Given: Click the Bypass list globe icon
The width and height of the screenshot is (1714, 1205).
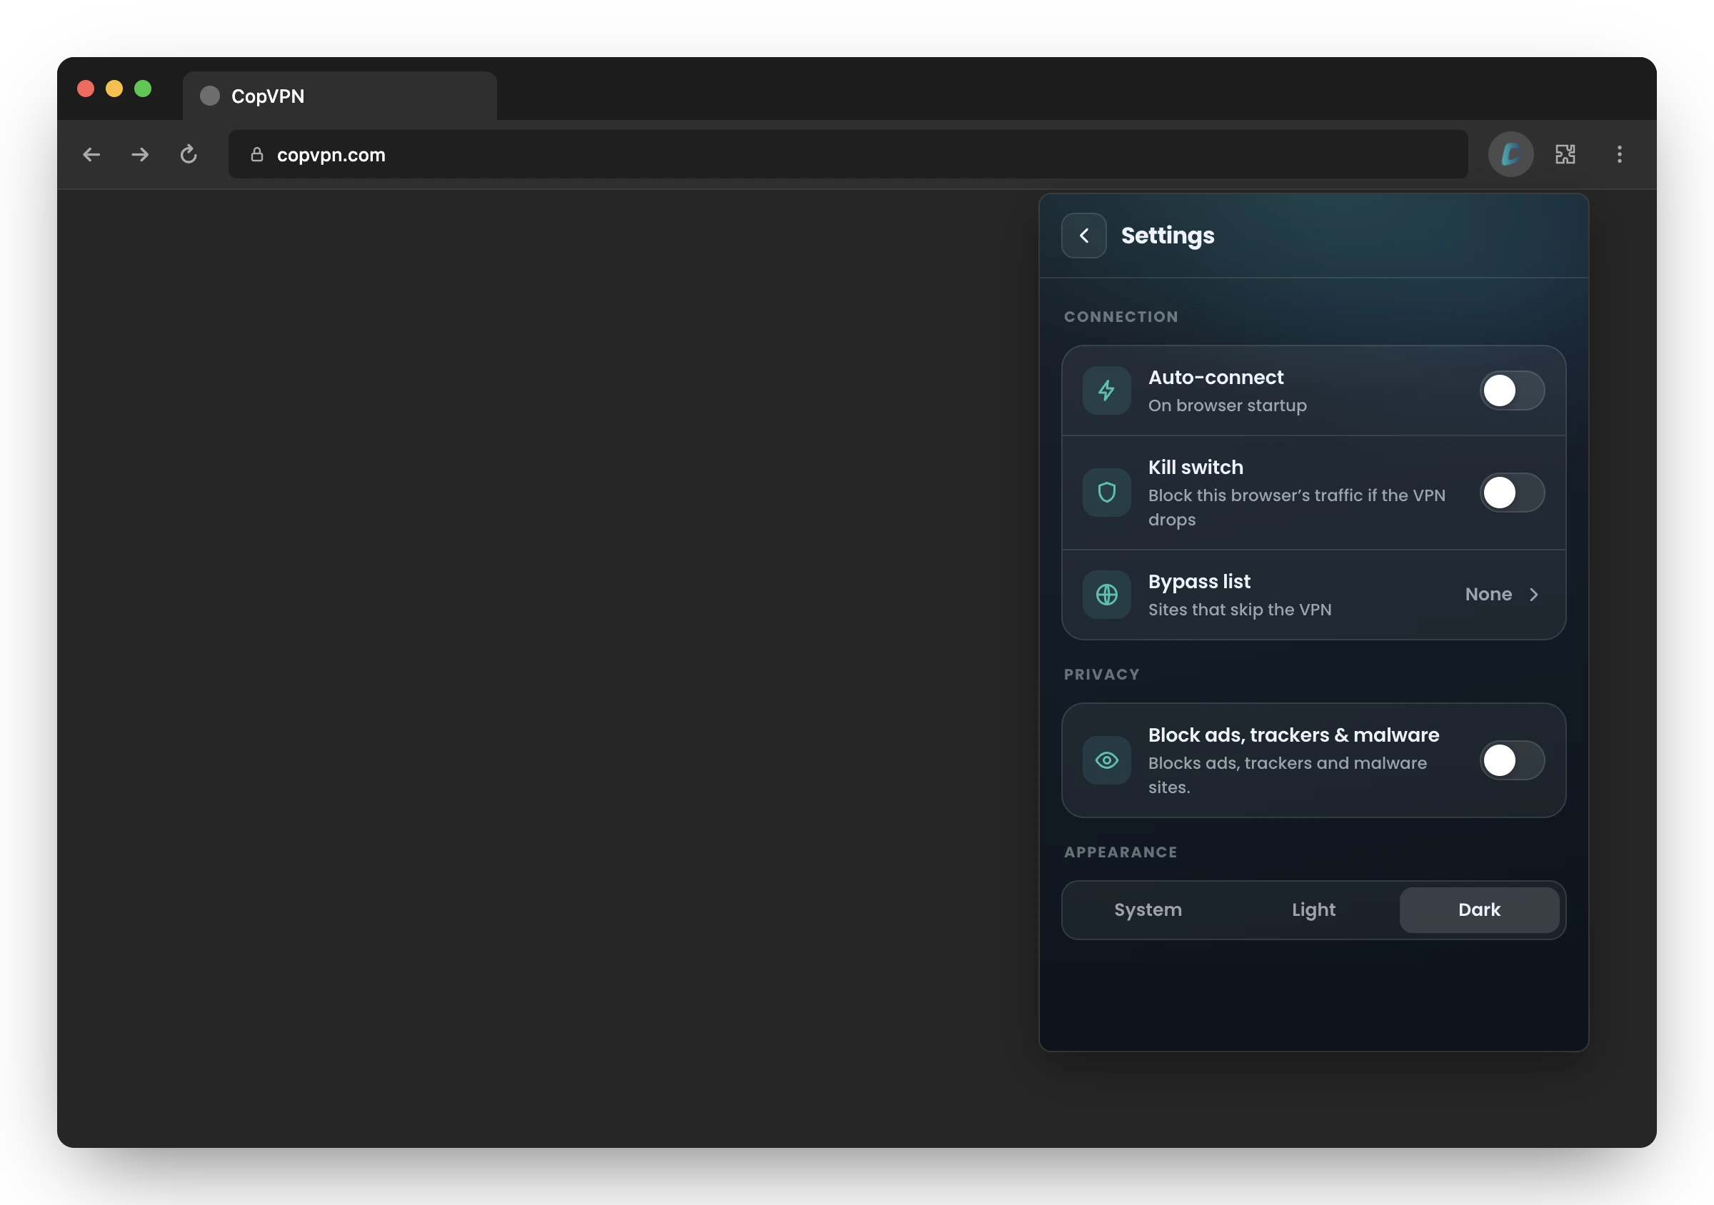Looking at the screenshot, I should pos(1106,595).
